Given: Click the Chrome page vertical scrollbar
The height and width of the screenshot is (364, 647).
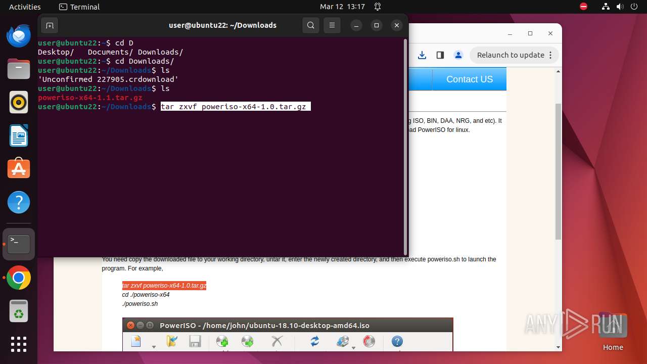Looking at the screenshot, I should (558, 171).
